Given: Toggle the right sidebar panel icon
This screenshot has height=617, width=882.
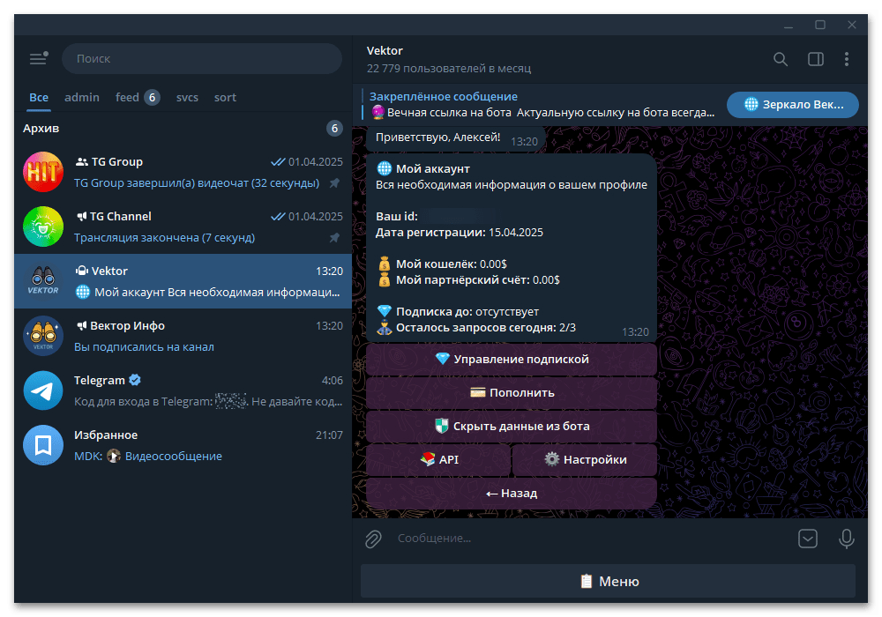Looking at the screenshot, I should (816, 59).
